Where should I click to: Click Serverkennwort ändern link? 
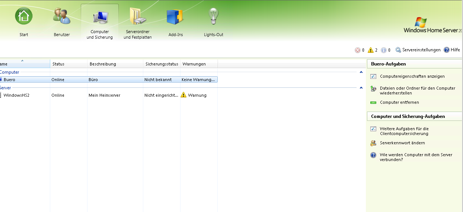coord(402,143)
